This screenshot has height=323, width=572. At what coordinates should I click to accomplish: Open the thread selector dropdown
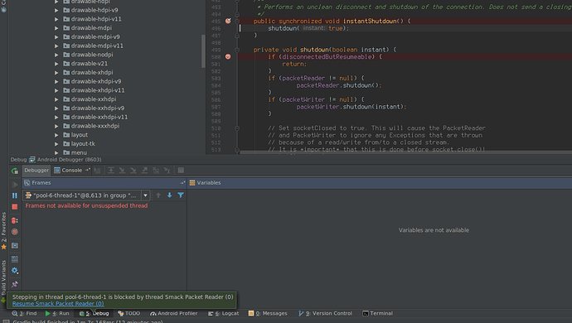pos(146,195)
